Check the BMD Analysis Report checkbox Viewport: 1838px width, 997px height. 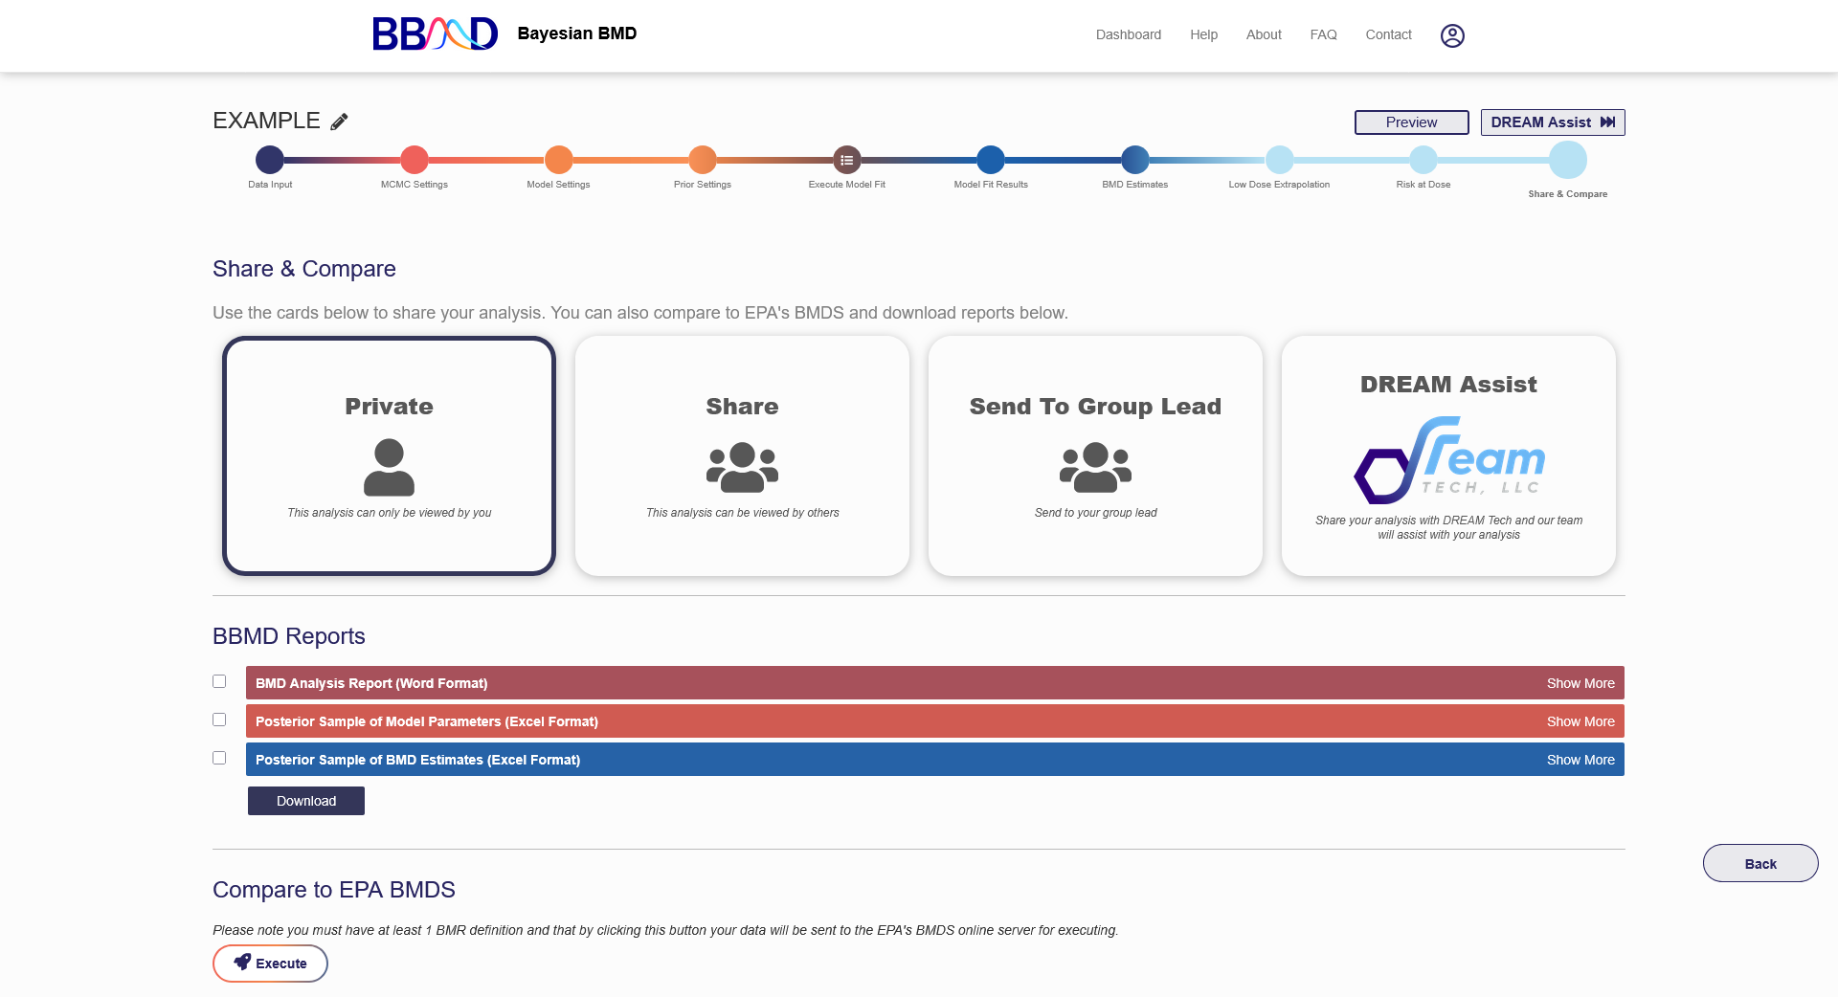click(x=219, y=681)
